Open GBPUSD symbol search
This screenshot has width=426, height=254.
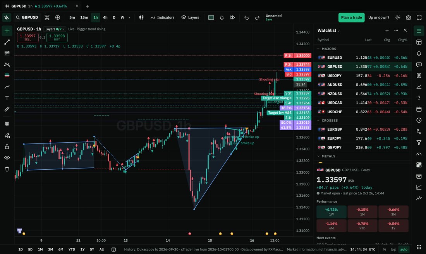coord(27,17)
